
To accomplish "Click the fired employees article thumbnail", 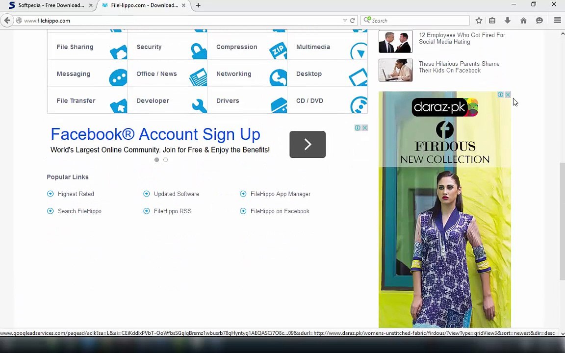I will (396, 41).
